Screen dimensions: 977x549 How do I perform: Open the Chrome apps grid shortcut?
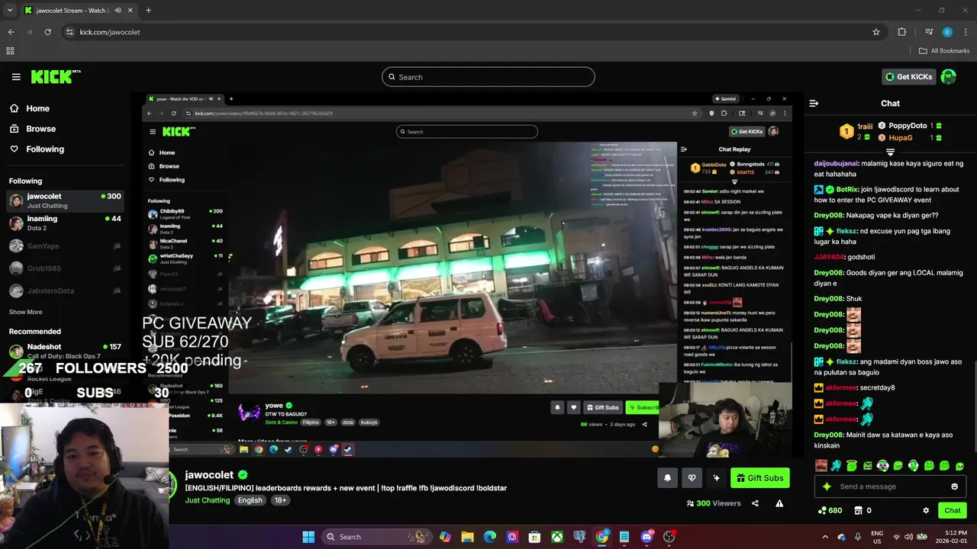[10, 51]
